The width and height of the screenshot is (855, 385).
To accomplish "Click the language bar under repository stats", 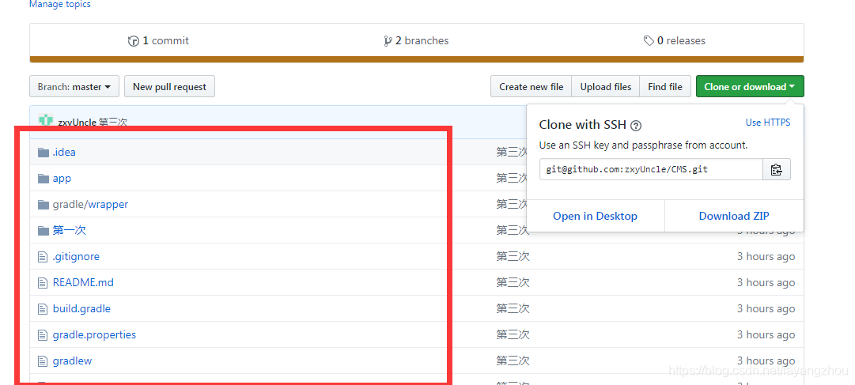I will tap(417, 59).
